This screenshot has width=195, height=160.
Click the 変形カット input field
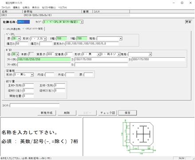point(92,44)
